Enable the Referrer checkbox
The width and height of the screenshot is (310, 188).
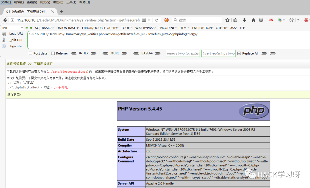(53, 53)
